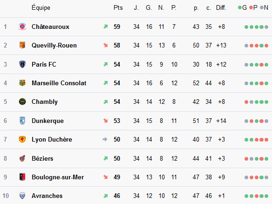Click the Équipe column header
272x204 pixels.
click(41, 7)
